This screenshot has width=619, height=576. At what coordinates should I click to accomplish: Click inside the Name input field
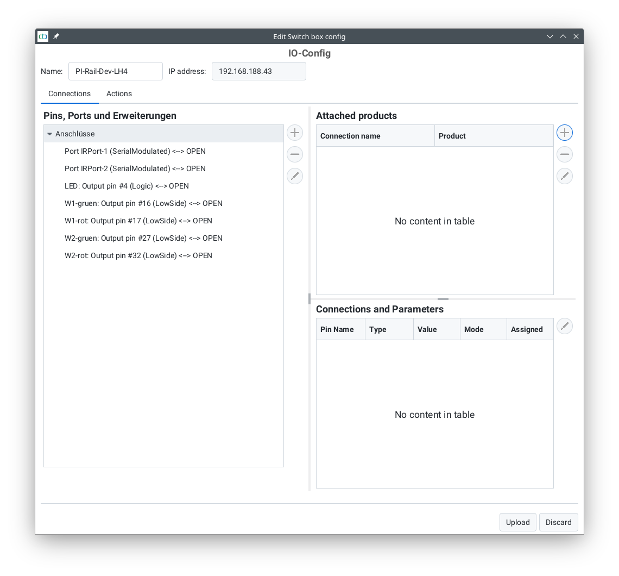click(x=115, y=71)
